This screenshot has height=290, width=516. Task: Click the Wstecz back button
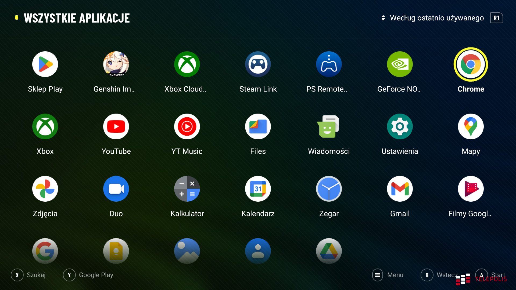(x=427, y=275)
